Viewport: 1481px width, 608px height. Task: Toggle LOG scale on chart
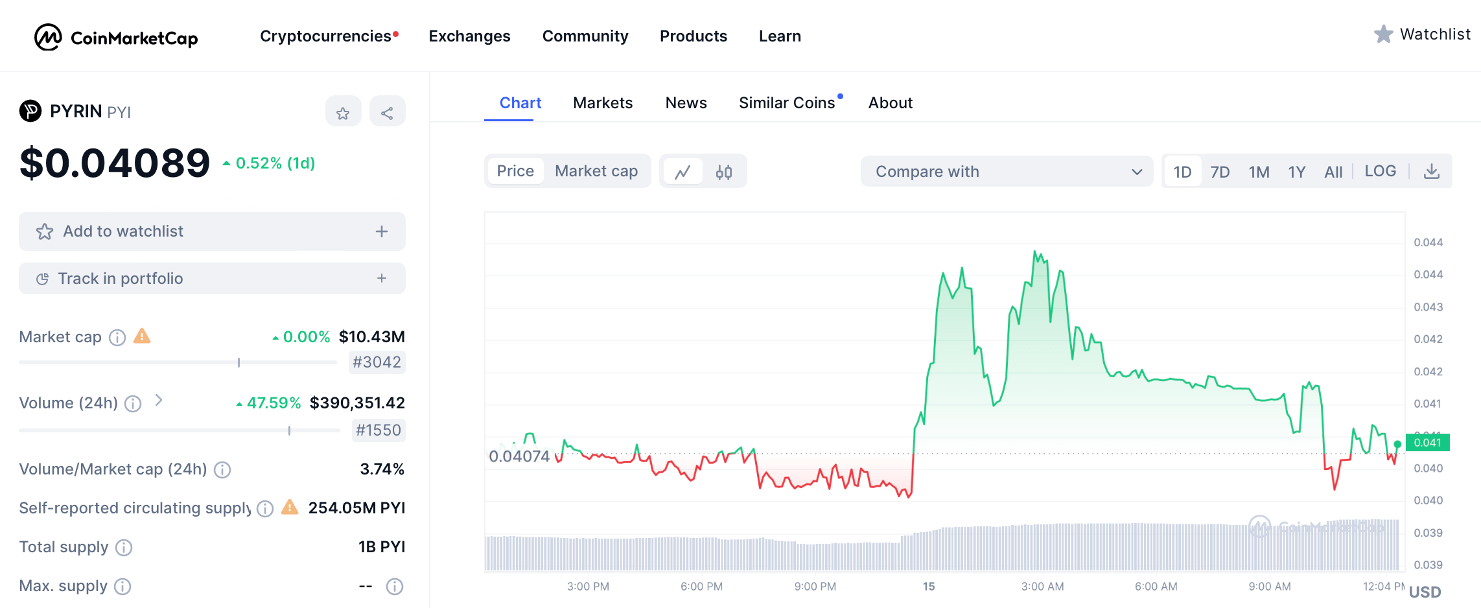coord(1381,171)
